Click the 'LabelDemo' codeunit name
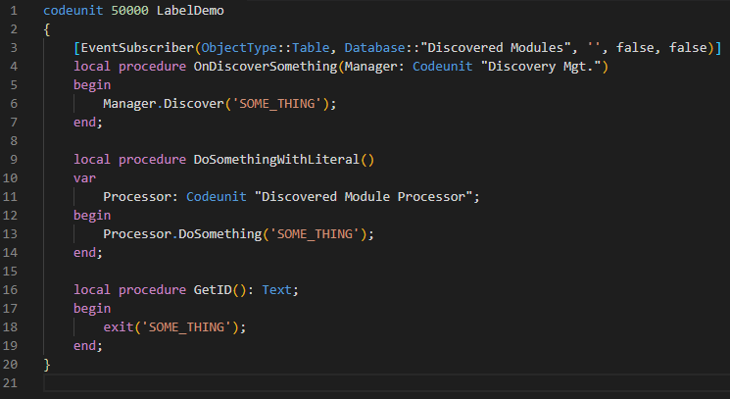Image resolution: width=730 pixels, height=399 pixels. click(190, 10)
